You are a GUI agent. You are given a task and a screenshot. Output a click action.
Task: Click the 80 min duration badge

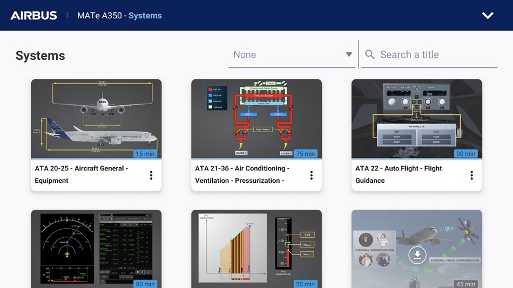(145, 284)
